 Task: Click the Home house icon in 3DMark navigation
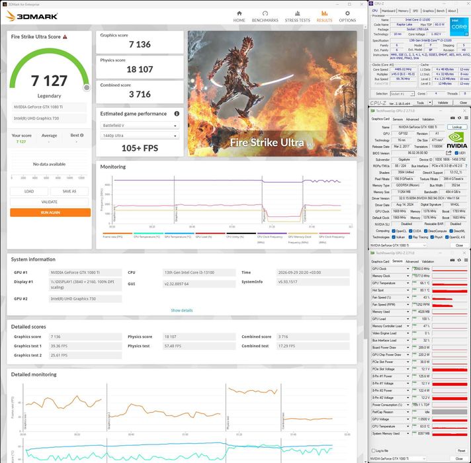(239, 13)
